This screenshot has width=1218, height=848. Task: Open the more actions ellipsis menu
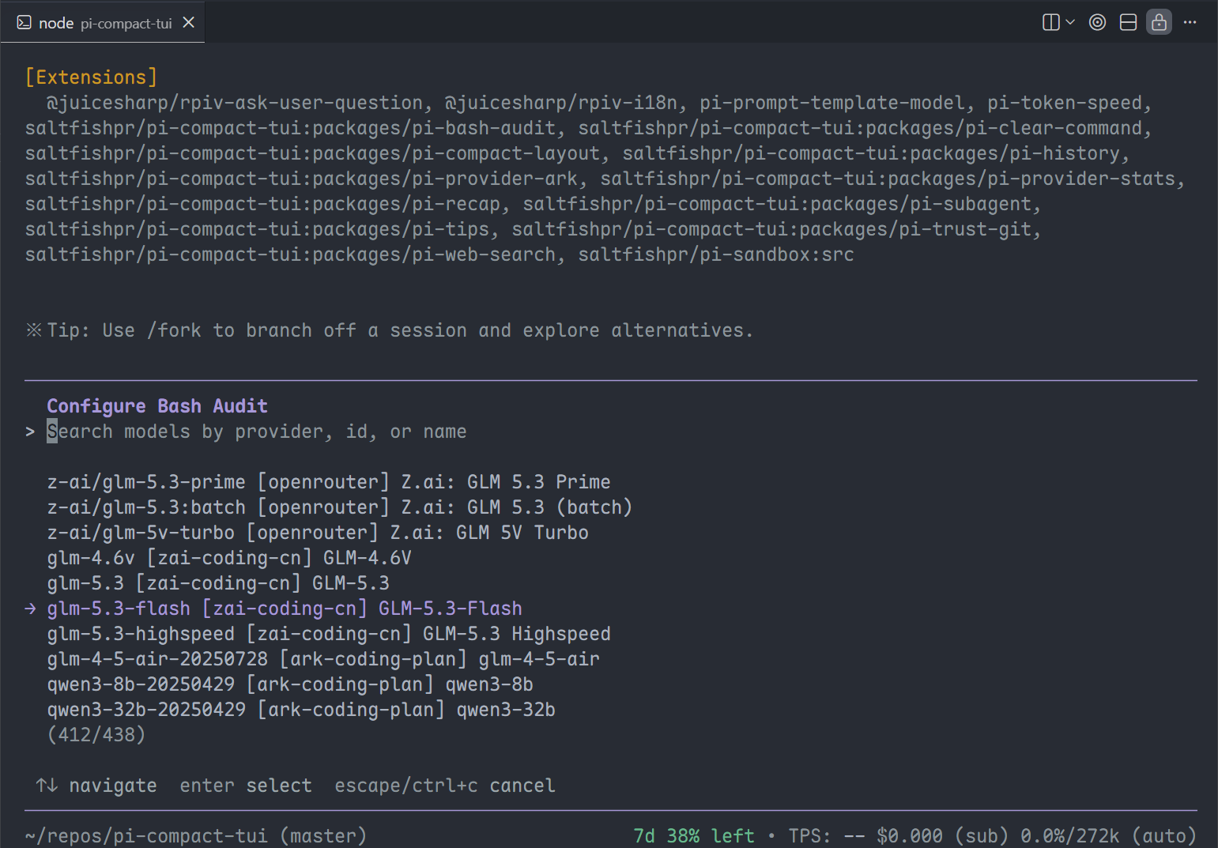tap(1190, 22)
